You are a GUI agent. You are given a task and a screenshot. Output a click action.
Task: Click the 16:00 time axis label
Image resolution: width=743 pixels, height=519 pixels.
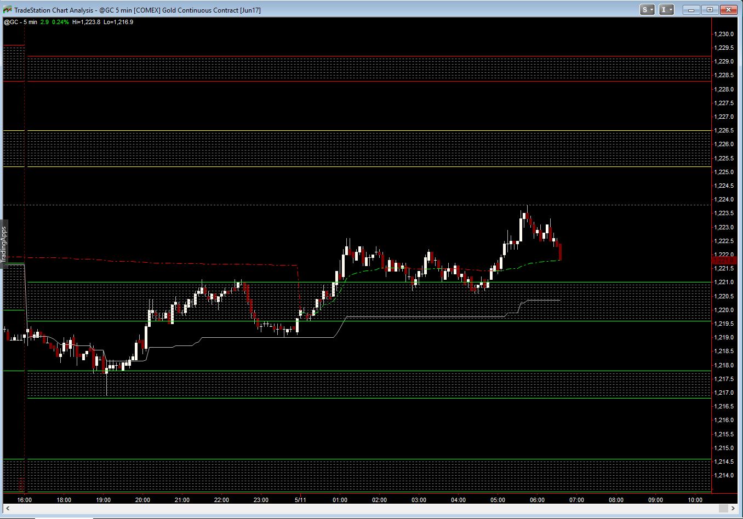[25, 500]
